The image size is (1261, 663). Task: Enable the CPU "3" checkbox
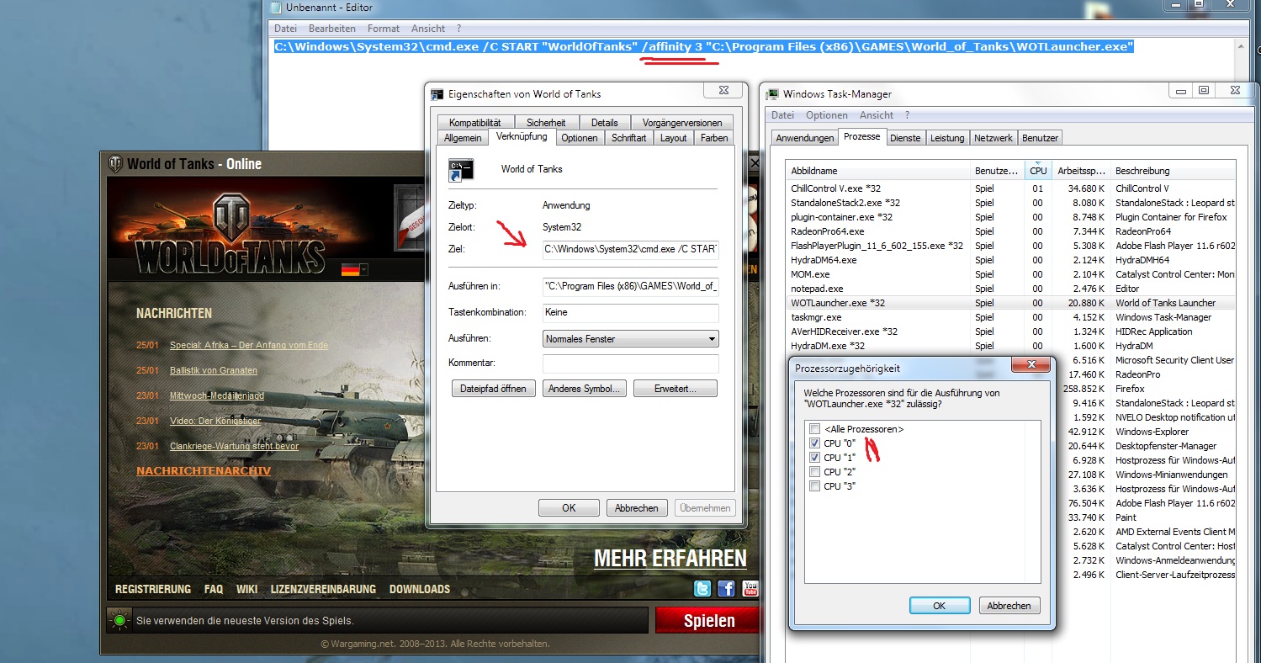pyautogui.click(x=814, y=486)
